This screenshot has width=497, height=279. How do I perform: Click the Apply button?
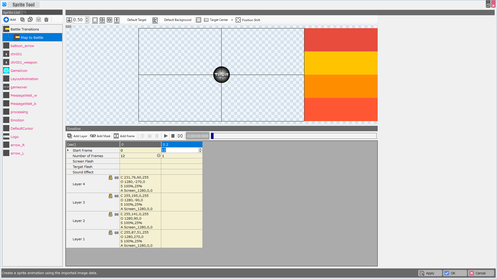click(x=430, y=273)
